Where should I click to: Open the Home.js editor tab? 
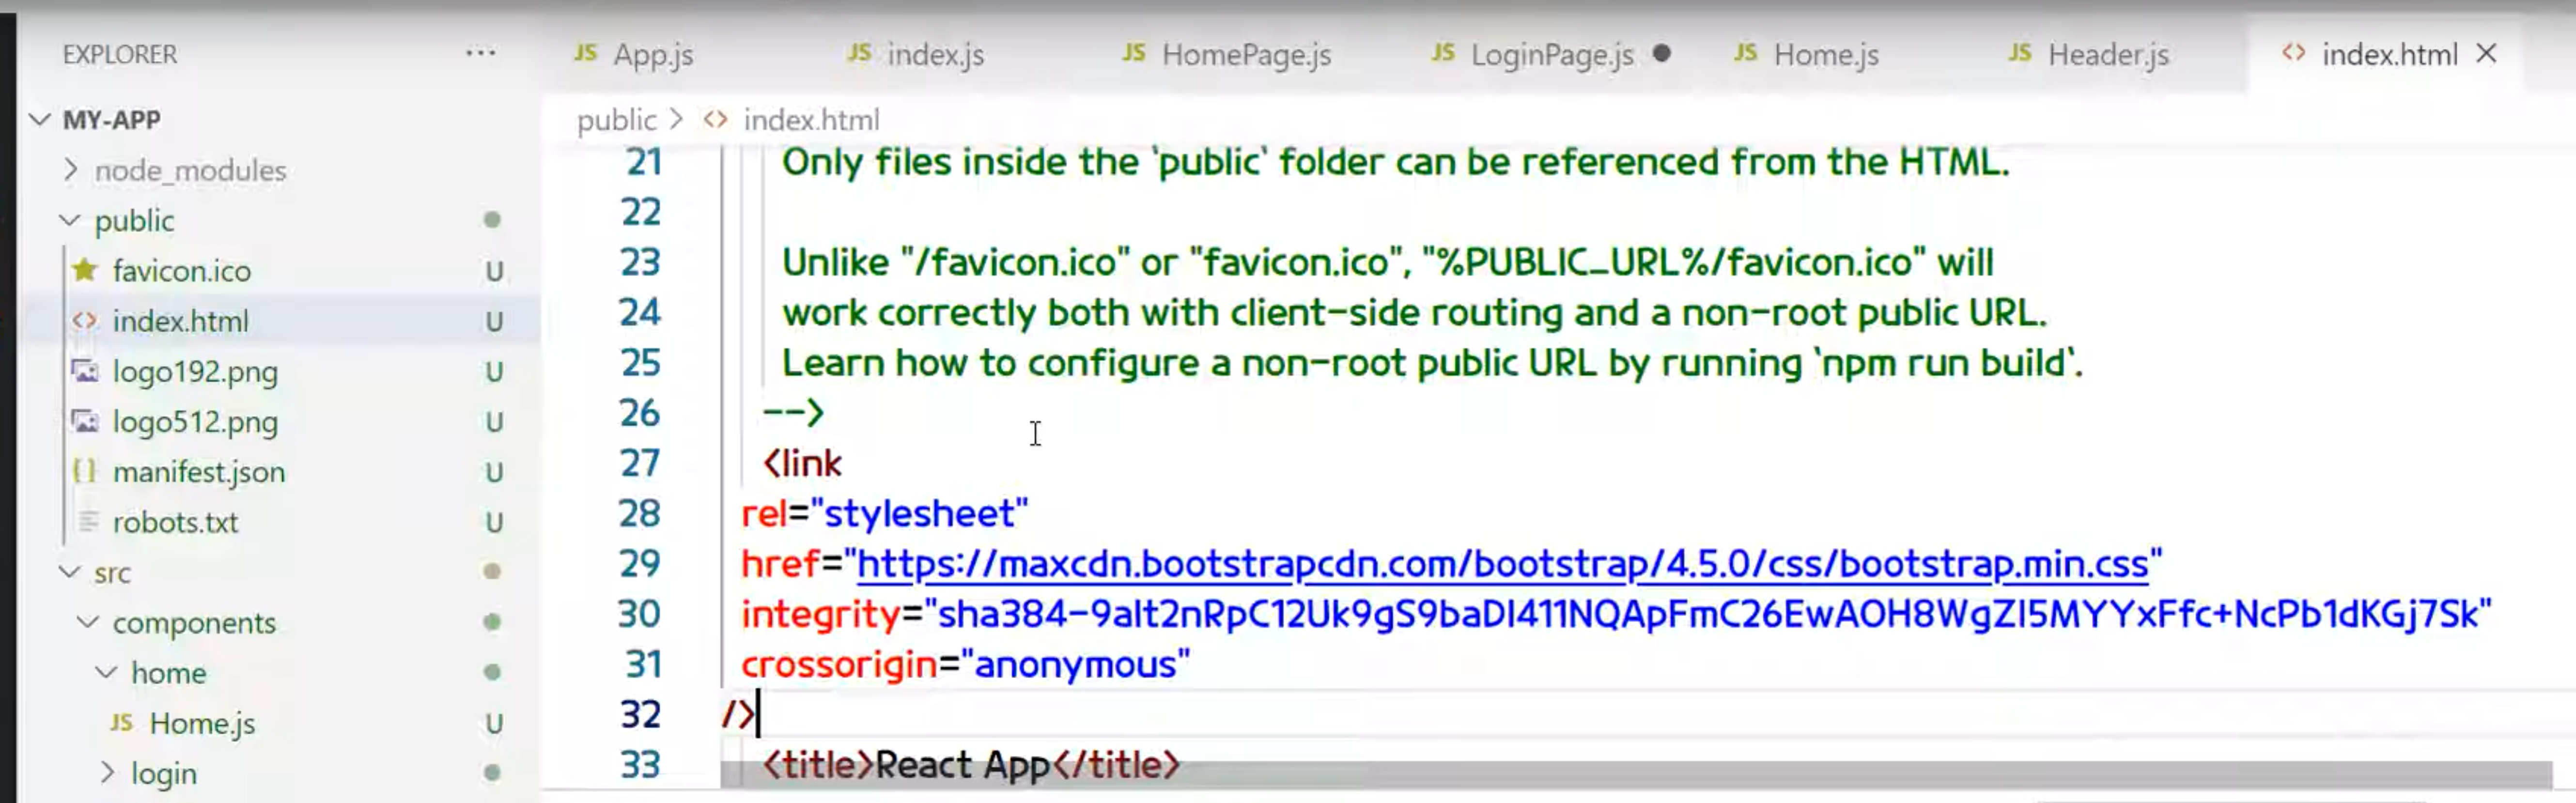[1826, 55]
